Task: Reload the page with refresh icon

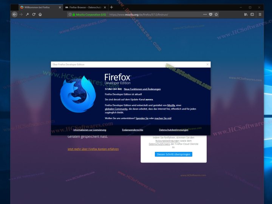Action: tap(34, 14)
